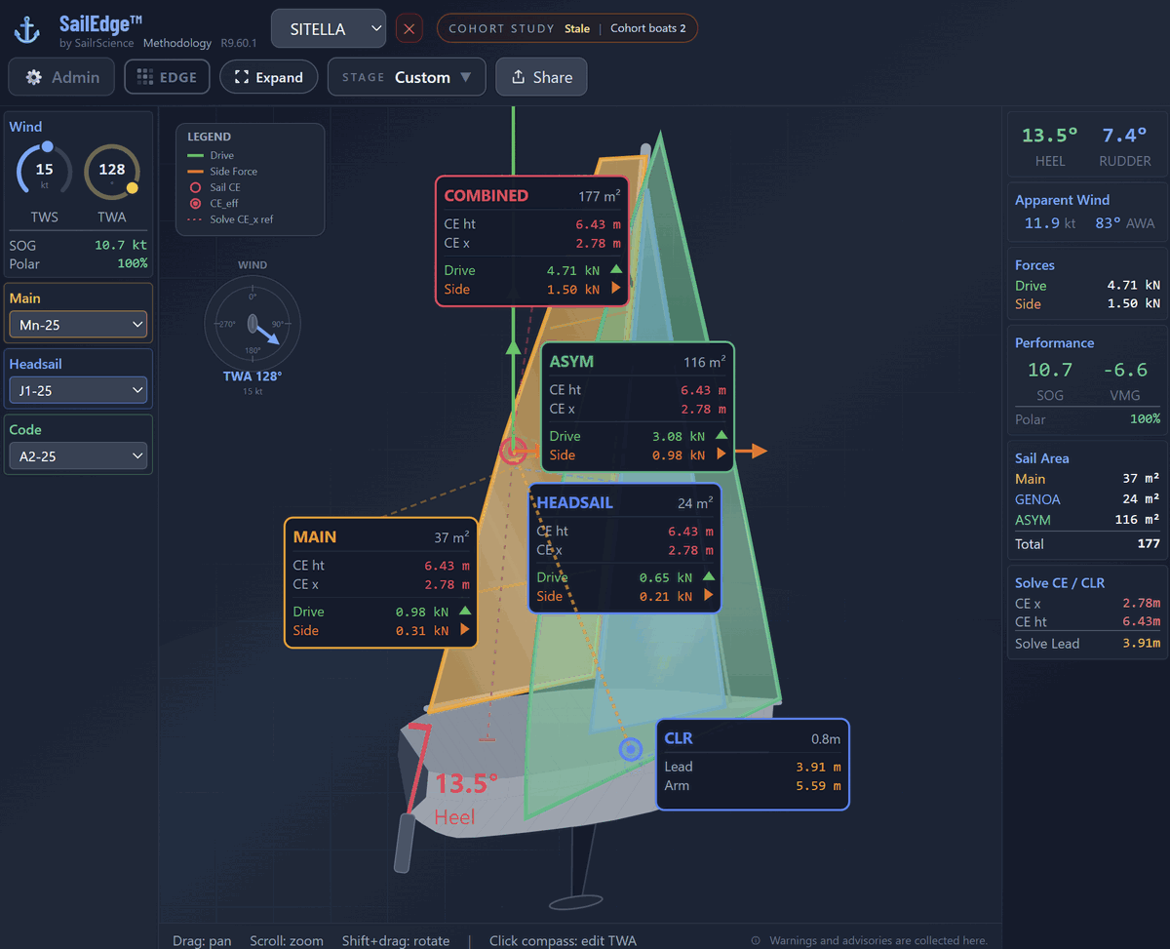1170x949 pixels.
Task: Open the Headsail J1-25 dropdown
Action: click(77, 389)
